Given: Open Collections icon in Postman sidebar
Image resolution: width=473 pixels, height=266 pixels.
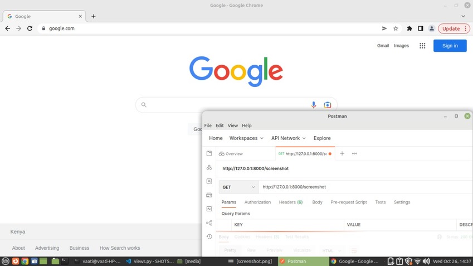Looking at the screenshot, I should (209, 153).
